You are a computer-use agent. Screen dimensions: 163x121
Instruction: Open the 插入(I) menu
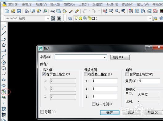coord(55,5)
